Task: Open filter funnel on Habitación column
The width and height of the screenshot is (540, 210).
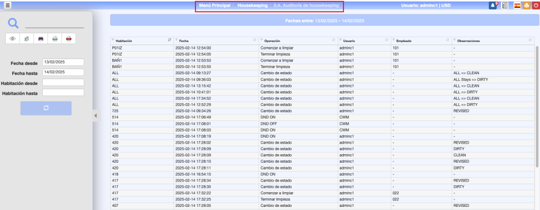Action: click(113, 40)
